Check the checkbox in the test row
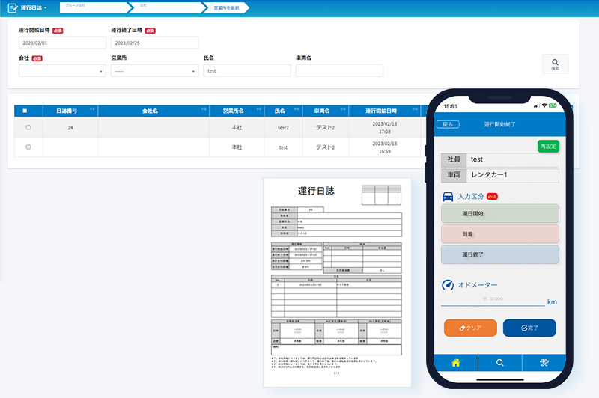The width and height of the screenshot is (599, 398). [28, 147]
